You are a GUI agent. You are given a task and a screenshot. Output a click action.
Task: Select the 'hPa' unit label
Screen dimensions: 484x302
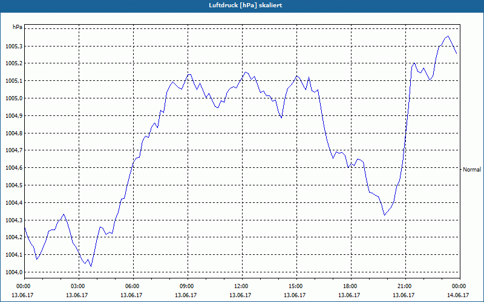18,27
